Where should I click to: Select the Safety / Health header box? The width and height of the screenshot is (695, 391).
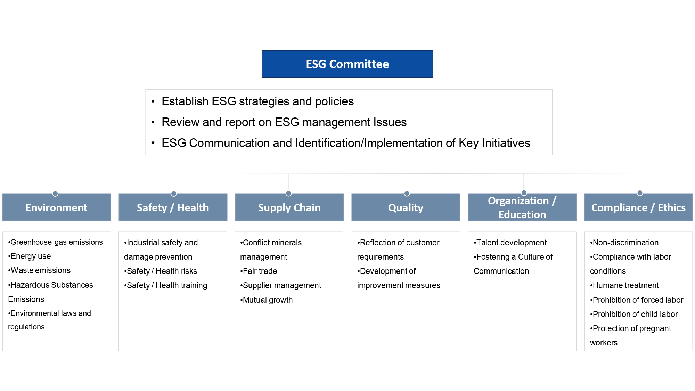(x=173, y=207)
